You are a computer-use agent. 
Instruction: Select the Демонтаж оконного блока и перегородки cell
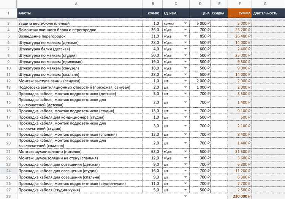tap(76, 30)
